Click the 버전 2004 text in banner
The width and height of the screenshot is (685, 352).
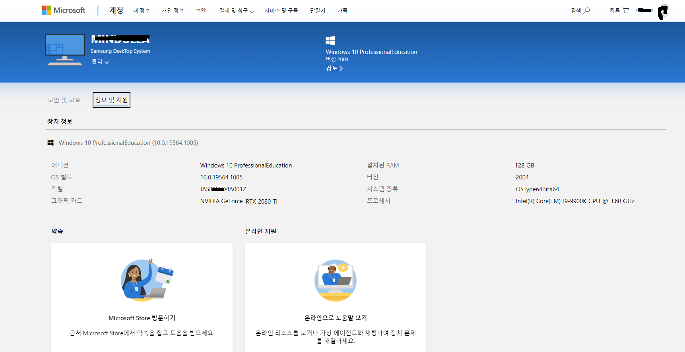point(337,59)
